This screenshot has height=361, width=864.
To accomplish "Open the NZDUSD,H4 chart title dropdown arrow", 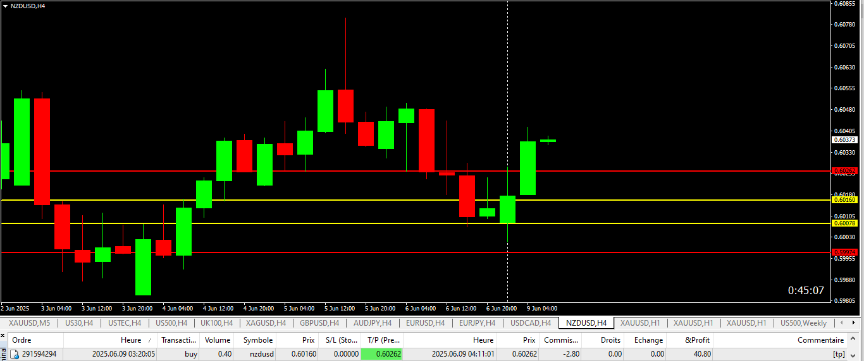I will (6, 6).
